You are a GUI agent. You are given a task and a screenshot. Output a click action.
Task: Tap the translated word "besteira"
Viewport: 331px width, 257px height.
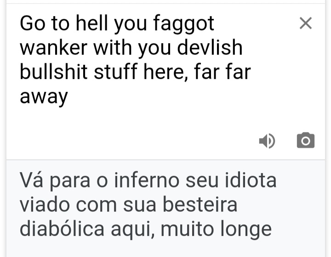pyautogui.click(x=200, y=204)
